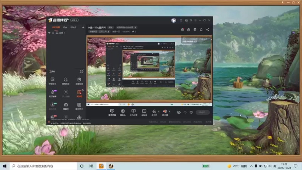This screenshot has width=302, height=170.
Task: Add a new scene with plus icon
Action: point(83,27)
